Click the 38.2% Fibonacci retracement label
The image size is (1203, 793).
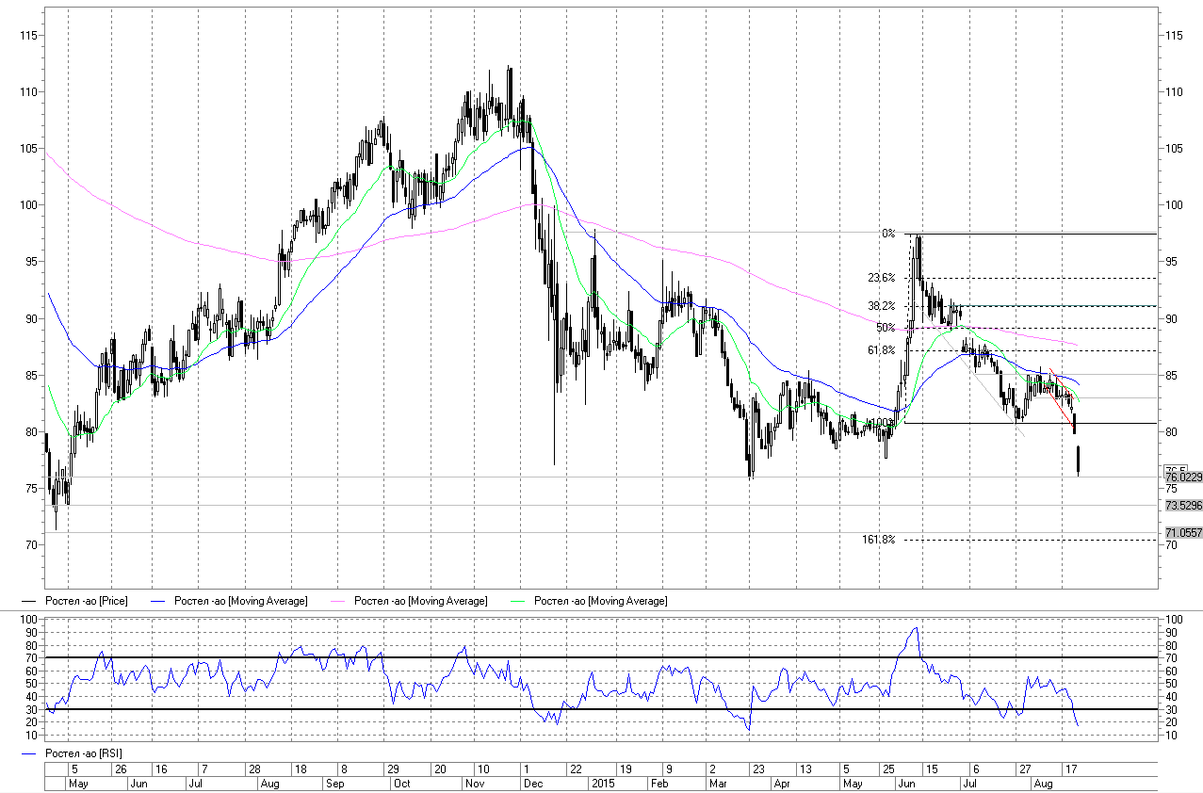tap(881, 306)
